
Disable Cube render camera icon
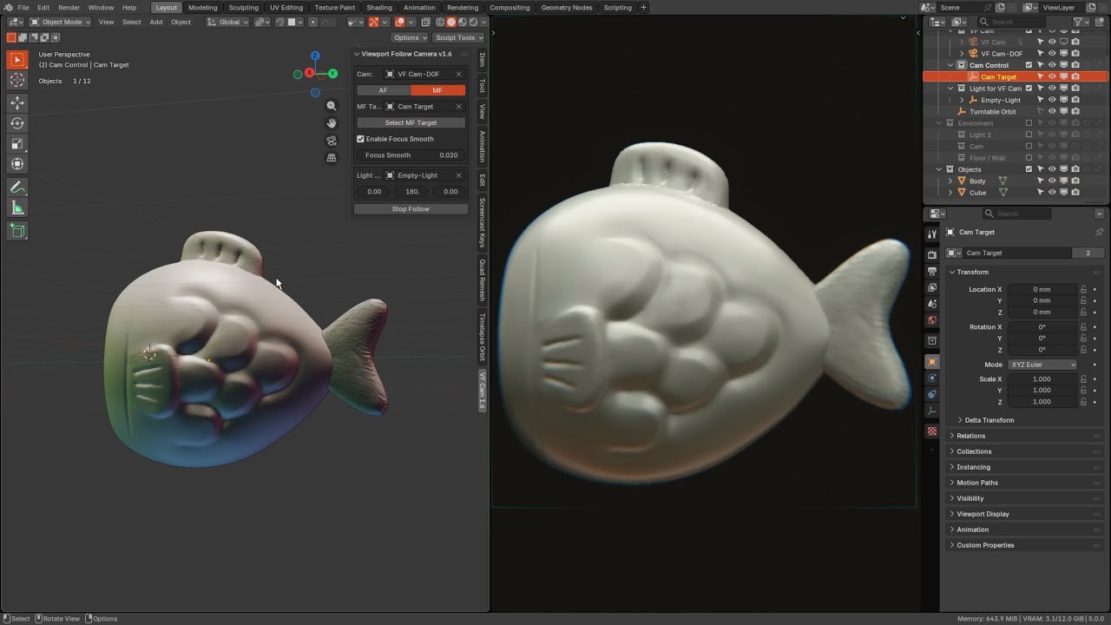tap(1075, 193)
